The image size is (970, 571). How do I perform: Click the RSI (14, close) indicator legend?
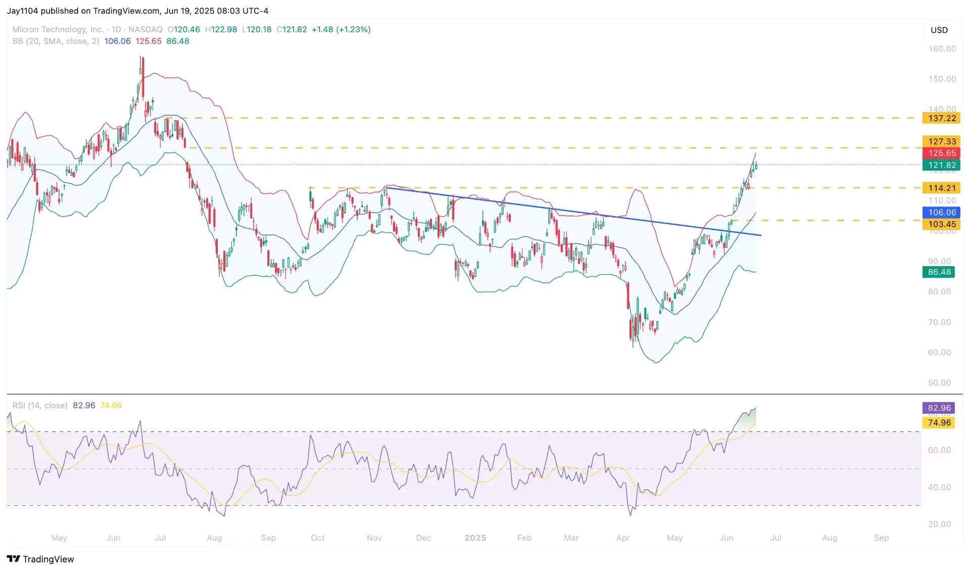point(40,405)
